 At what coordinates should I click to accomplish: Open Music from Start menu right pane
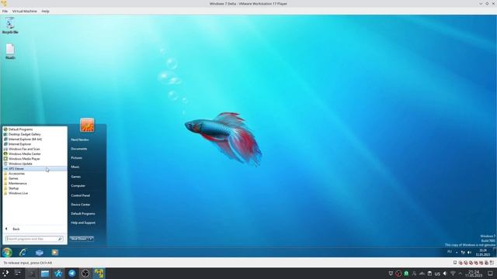click(75, 167)
